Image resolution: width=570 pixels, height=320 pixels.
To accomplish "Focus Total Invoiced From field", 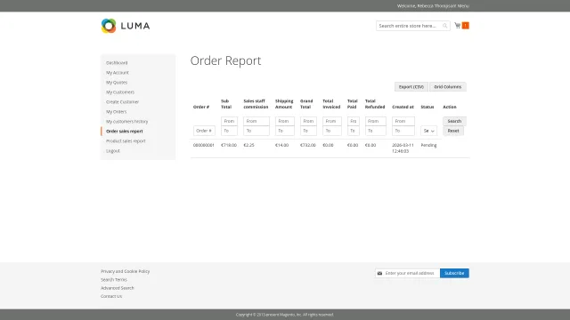I will coord(332,121).
